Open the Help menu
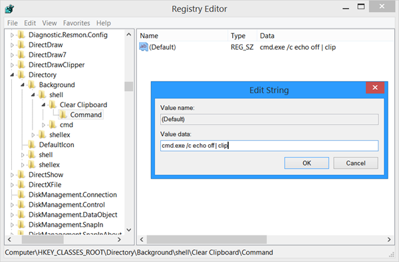The height and width of the screenshot is (262, 399). [104, 23]
